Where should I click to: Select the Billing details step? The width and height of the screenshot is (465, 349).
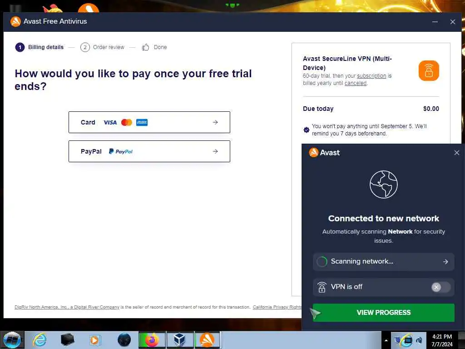click(x=46, y=47)
